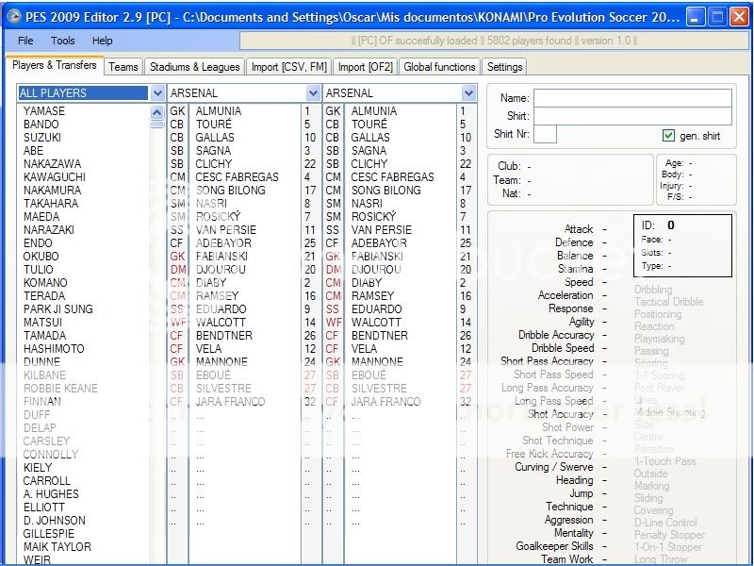
Task: Select ADEBAYOR in the rightmost Arsenal list
Action: 379,243
